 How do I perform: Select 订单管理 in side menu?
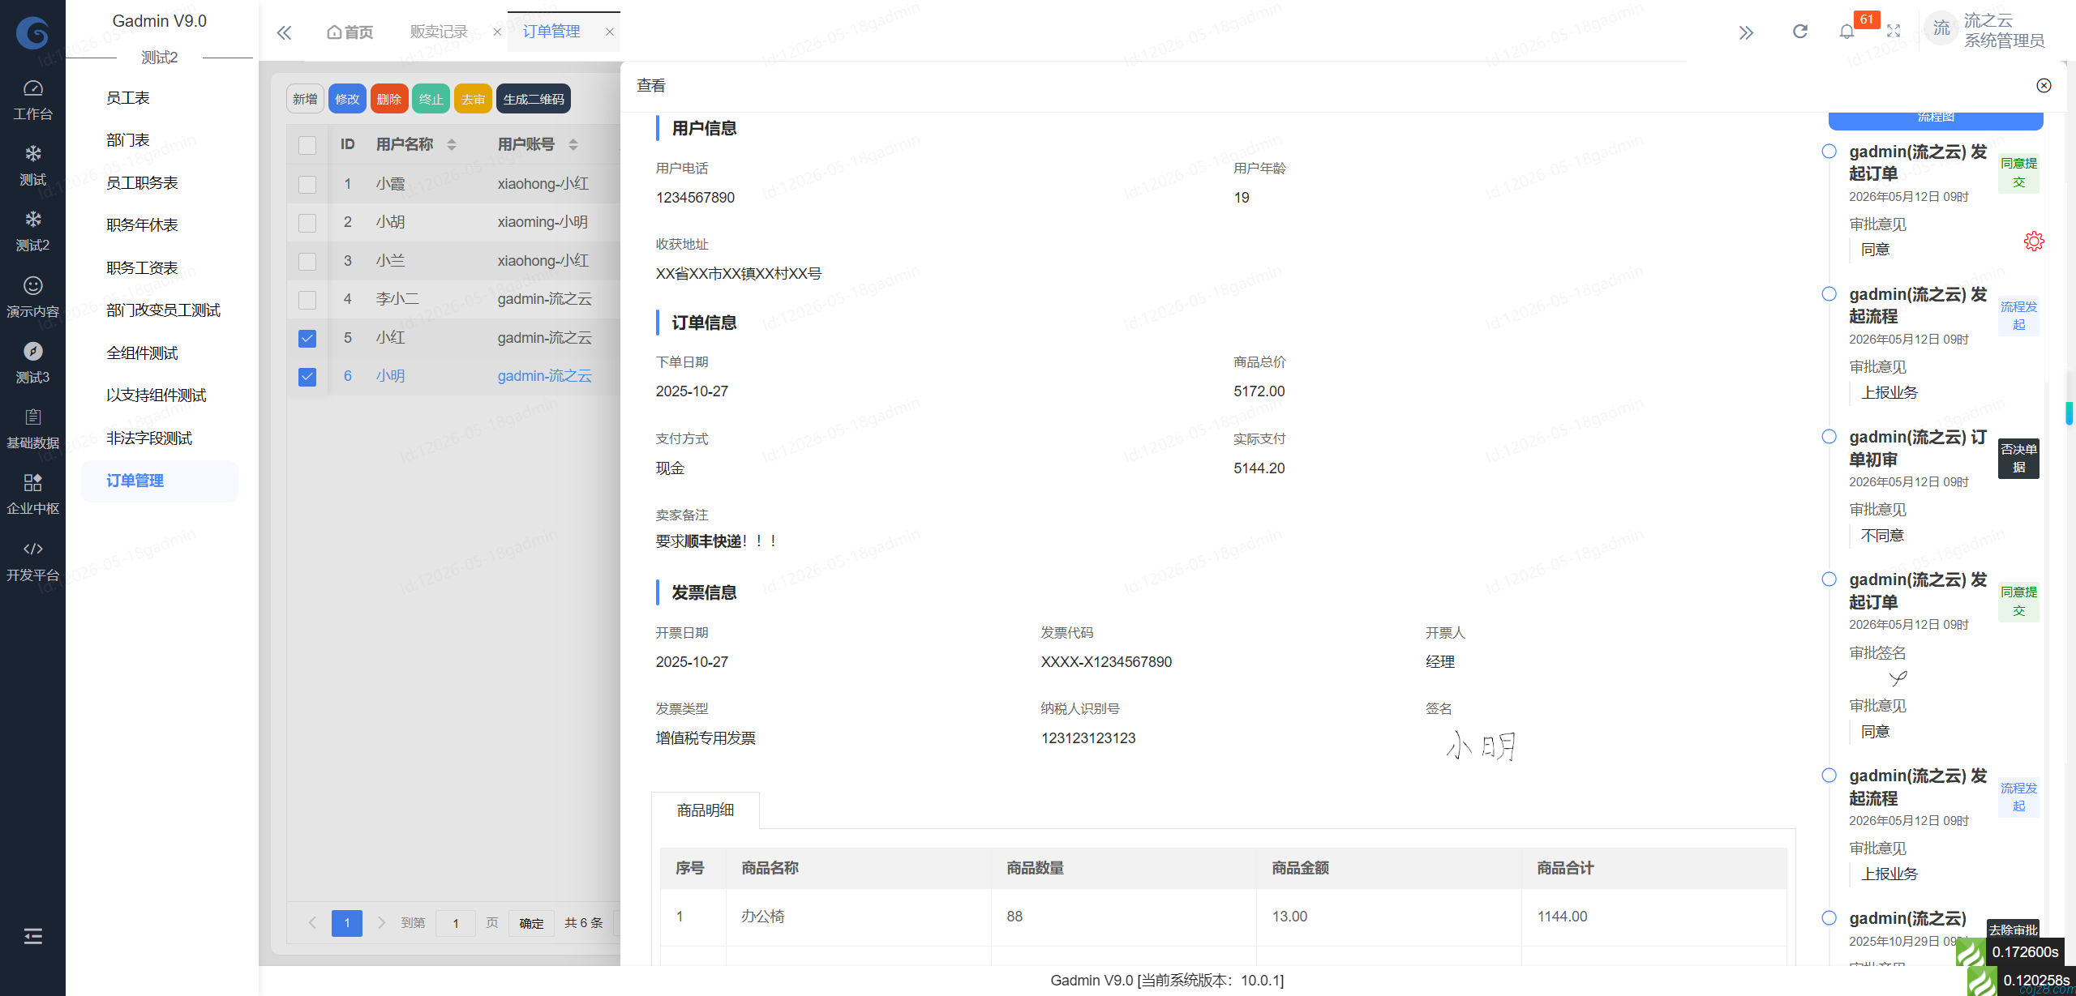(x=159, y=481)
